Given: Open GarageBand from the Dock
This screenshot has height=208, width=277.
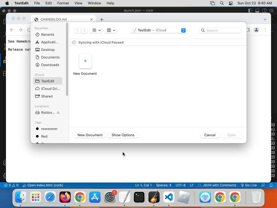Looking at the screenshot, I should (154, 197).
